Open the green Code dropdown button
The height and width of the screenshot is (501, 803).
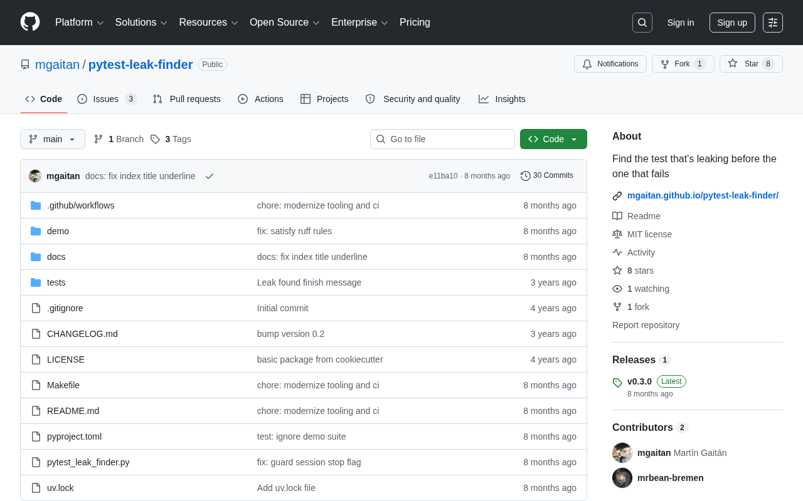click(553, 139)
